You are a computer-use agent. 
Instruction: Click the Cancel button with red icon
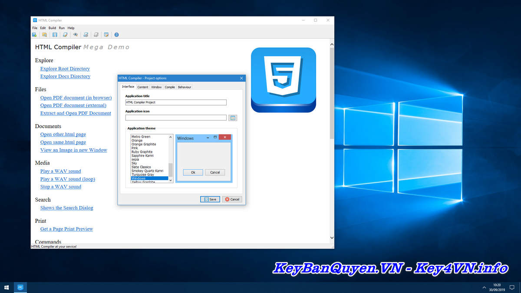232,199
